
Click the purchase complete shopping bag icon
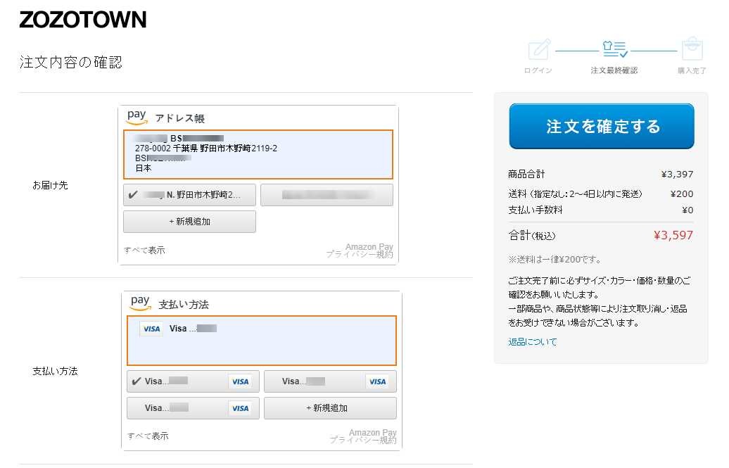[x=692, y=49]
